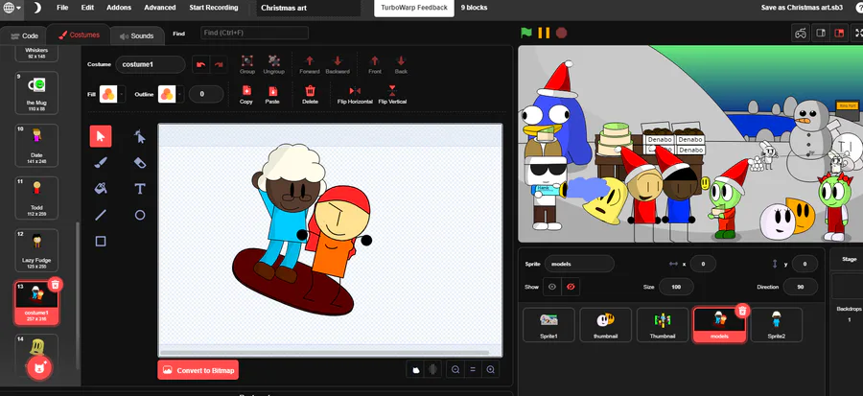Open the Addons menu
The width and height of the screenshot is (863, 396).
coord(119,8)
